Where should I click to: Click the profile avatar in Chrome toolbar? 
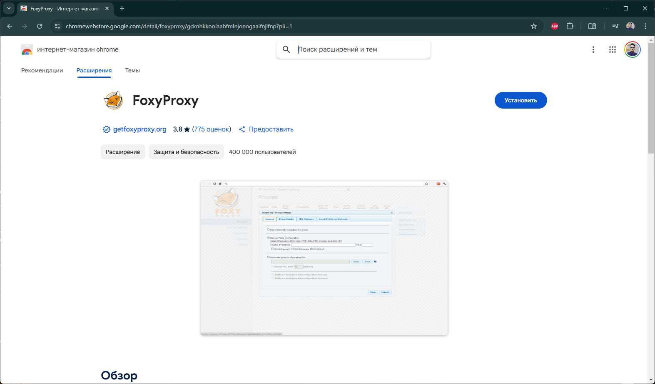pyautogui.click(x=630, y=26)
